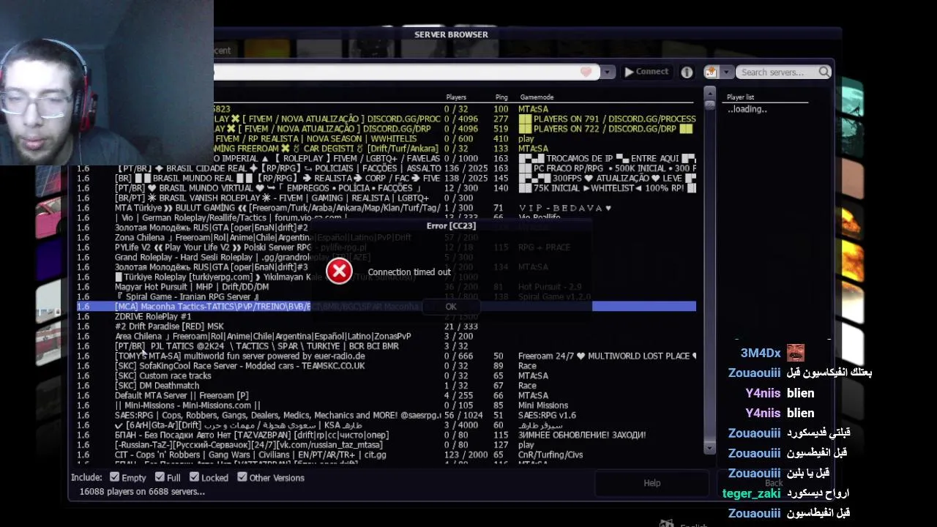Select the [6ArH|Gta-Ar][Drift] KSA server row
The height and width of the screenshot is (527, 937).
click(x=387, y=425)
